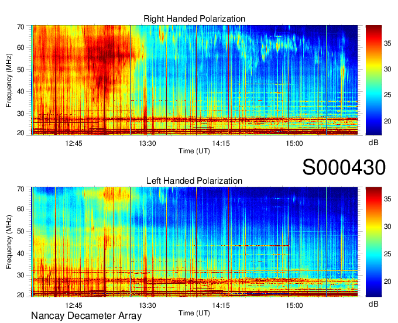Click the 'Nancay Decameter Array' caption

[86, 315]
